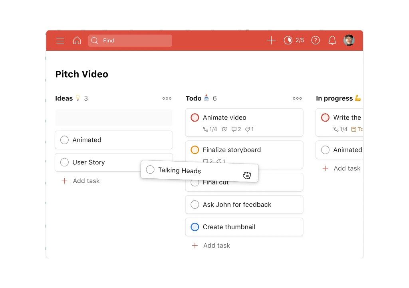The height and width of the screenshot is (288, 409).
Task: Click the search magnifier in the Find bar
Action: [95, 40]
